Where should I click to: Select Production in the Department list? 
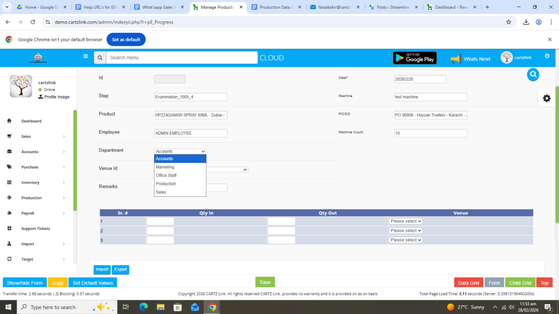[x=166, y=184]
